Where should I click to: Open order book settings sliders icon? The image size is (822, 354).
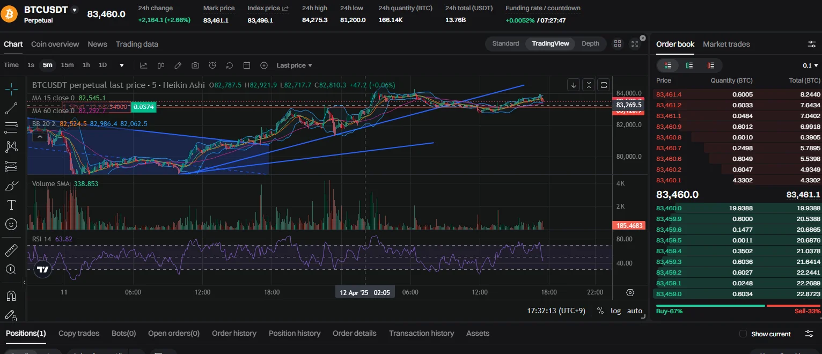[812, 44]
